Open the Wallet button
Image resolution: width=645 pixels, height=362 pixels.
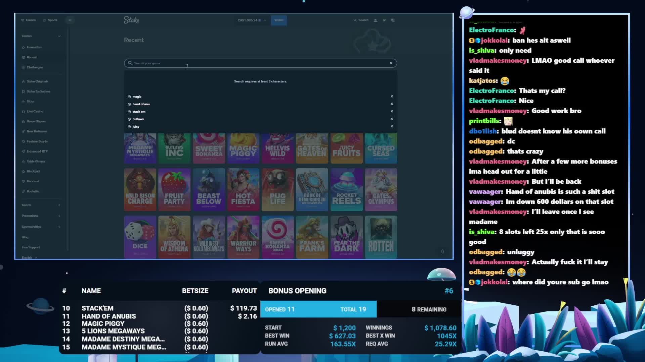point(279,20)
